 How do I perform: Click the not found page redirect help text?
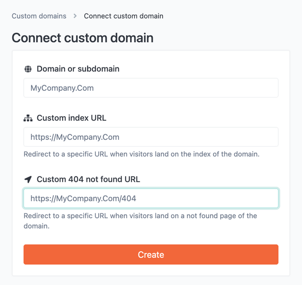(x=140, y=221)
